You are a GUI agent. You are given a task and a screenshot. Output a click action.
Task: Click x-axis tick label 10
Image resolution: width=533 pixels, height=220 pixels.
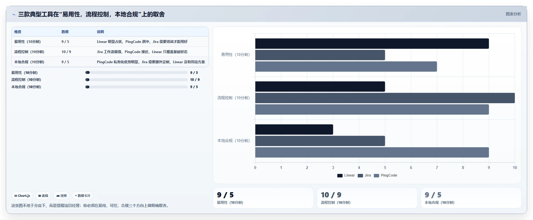pos(515,168)
